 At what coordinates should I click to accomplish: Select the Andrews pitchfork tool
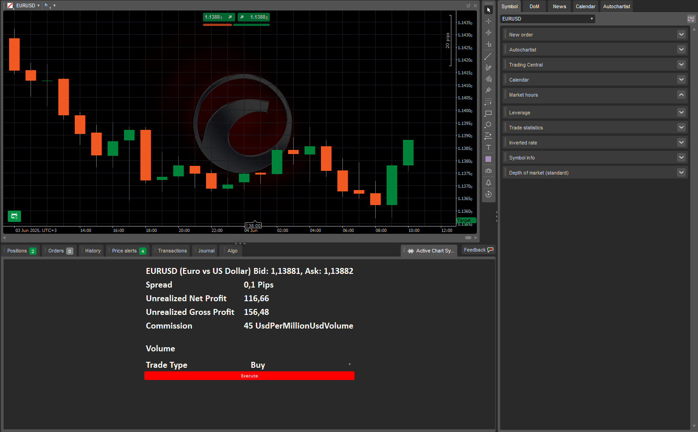[x=488, y=90]
